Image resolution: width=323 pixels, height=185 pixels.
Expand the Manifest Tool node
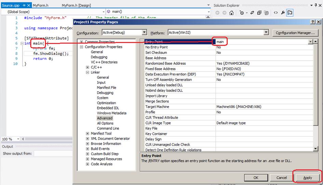pyautogui.click(x=88, y=134)
